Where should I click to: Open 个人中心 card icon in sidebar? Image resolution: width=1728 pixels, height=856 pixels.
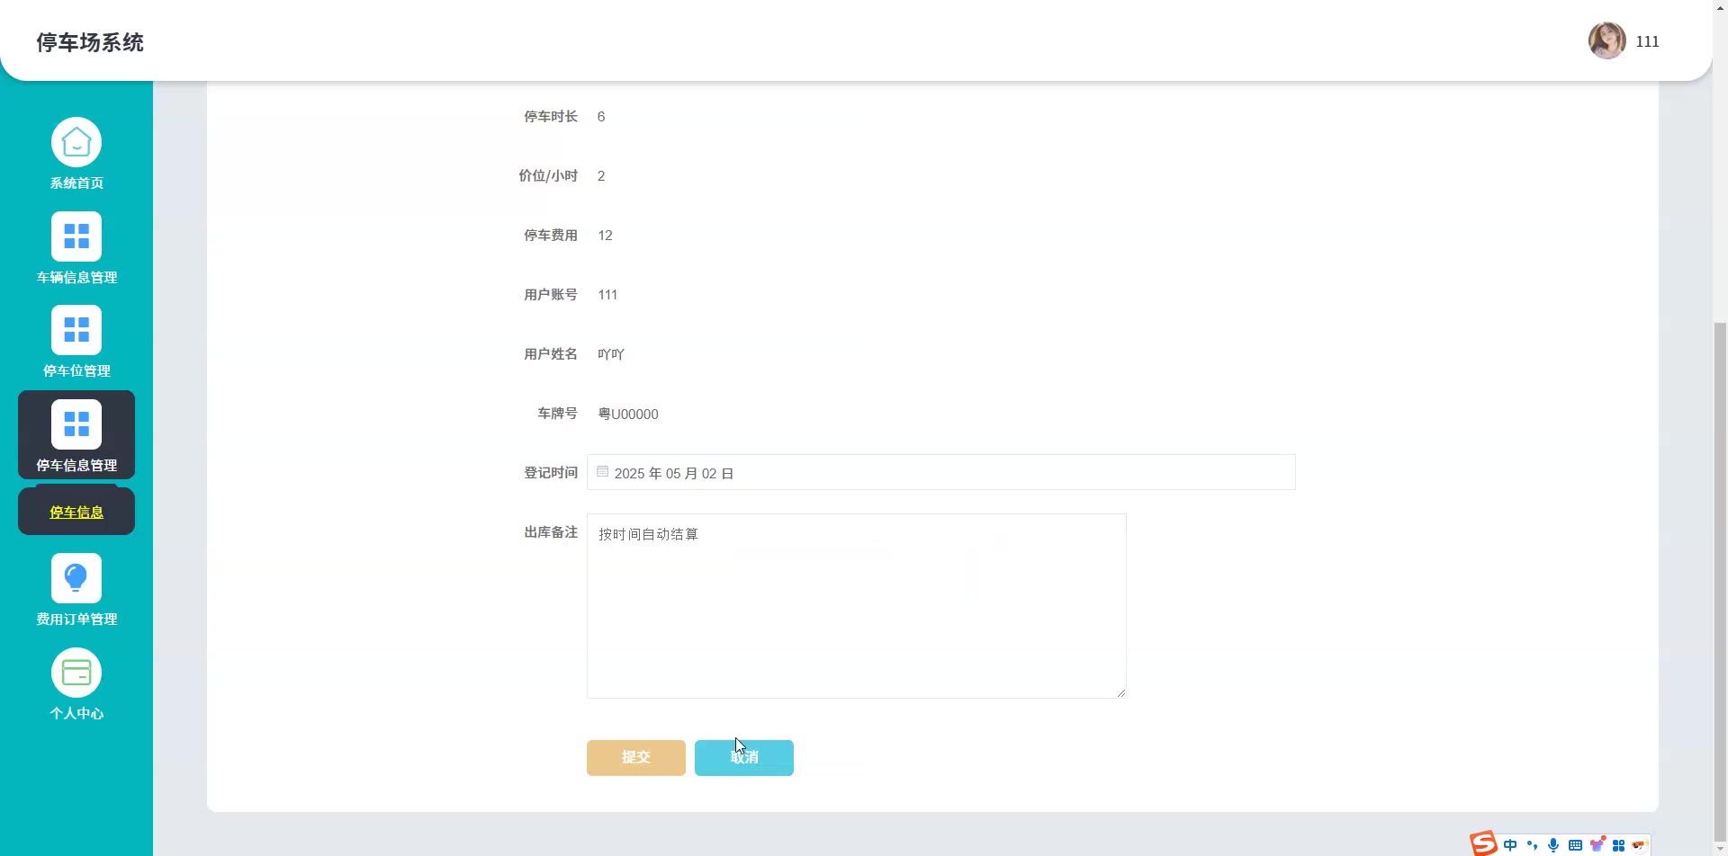(76, 673)
